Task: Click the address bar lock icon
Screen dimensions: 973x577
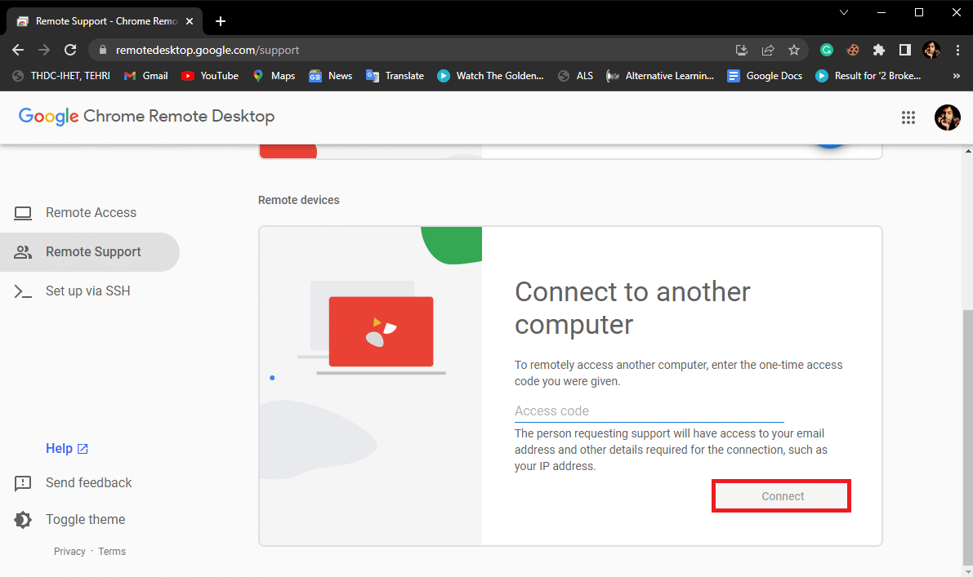Action: point(103,51)
